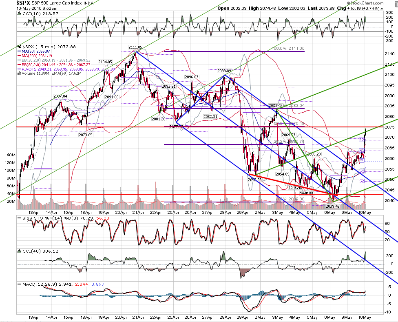
Task: Click the Volume histogram bars icon
Action: click(x=19, y=73)
